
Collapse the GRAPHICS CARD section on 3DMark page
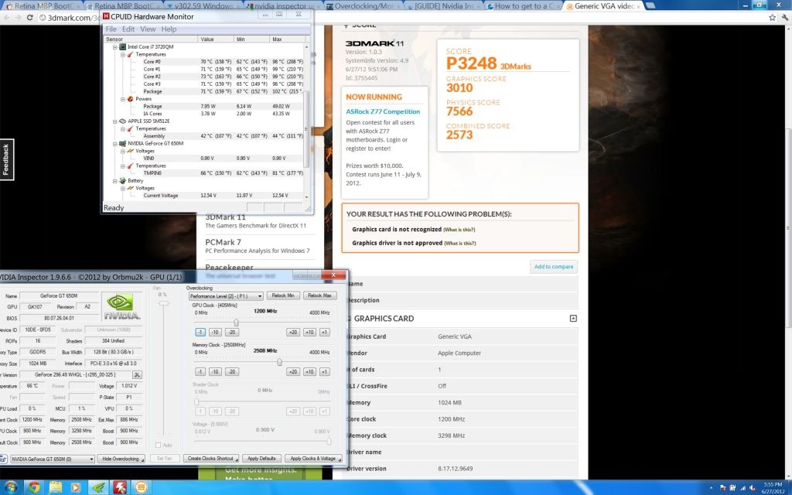point(573,318)
